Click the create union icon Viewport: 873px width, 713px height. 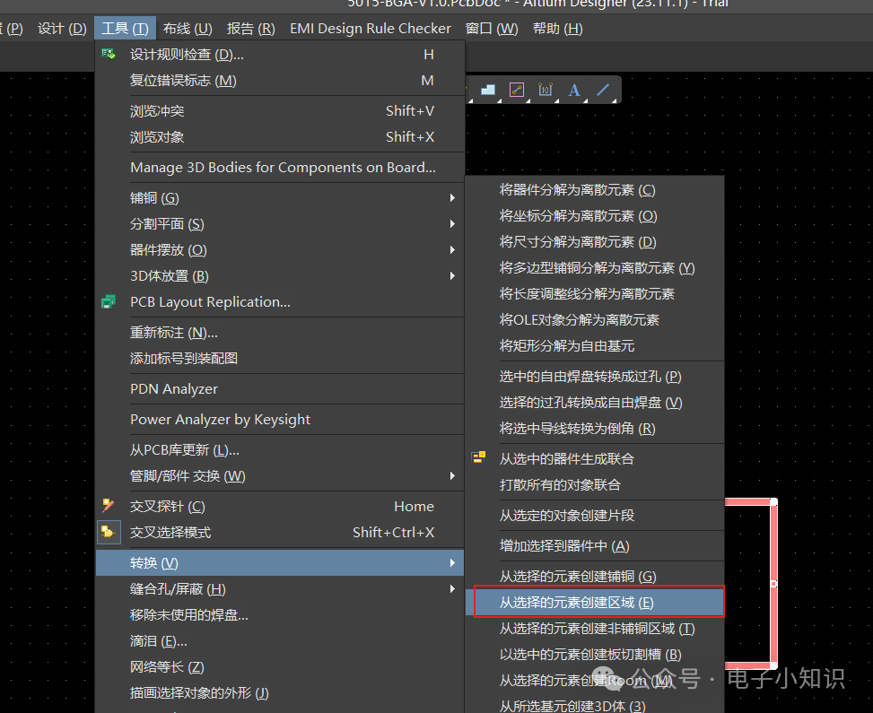click(479, 458)
